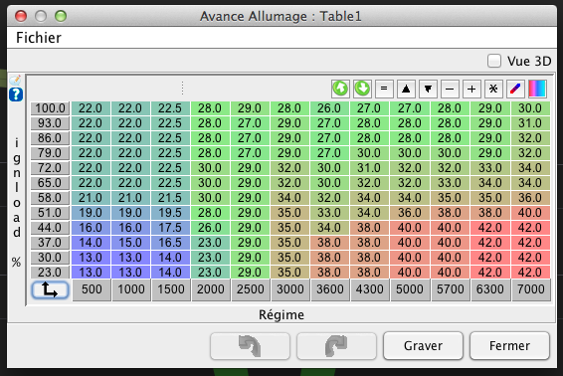Screen dimensions: 563x376
Task: Select the 30.0 load row header
Action: (50, 258)
